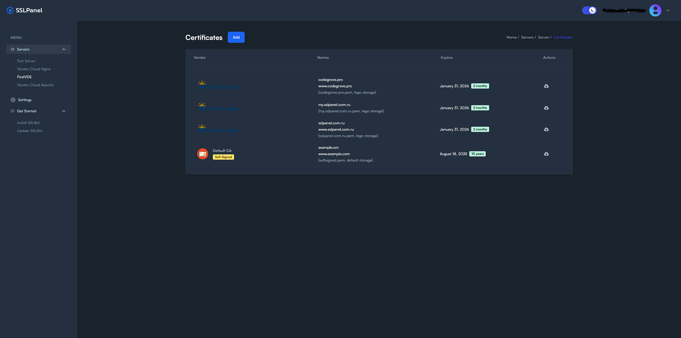This screenshot has height=338, width=681.
Task: Click the user avatar in the top right
Action: (x=655, y=10)
